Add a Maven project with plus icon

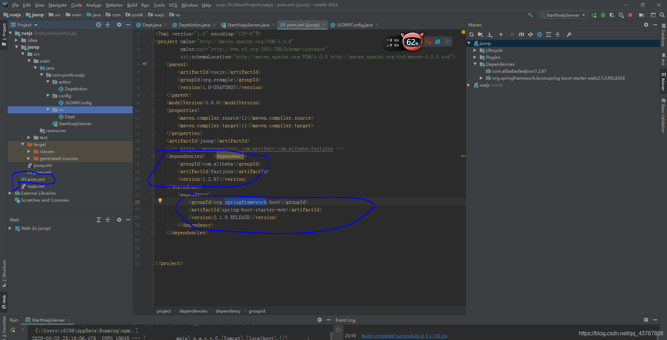coord(501,34)
